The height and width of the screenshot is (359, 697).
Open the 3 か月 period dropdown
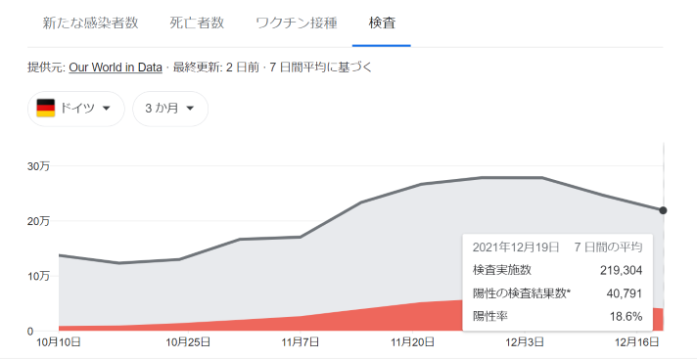tap(170, 109)
